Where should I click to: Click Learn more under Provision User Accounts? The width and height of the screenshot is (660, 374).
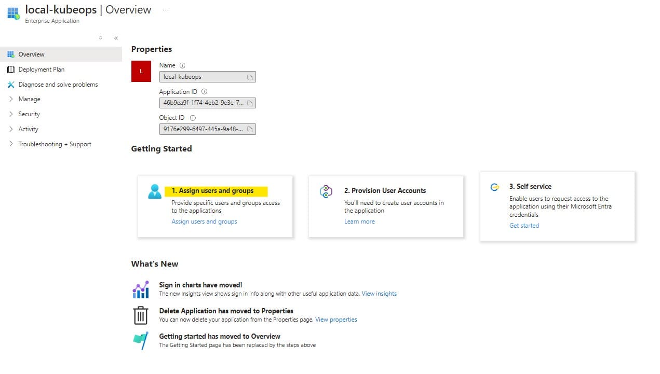[359, 221]
